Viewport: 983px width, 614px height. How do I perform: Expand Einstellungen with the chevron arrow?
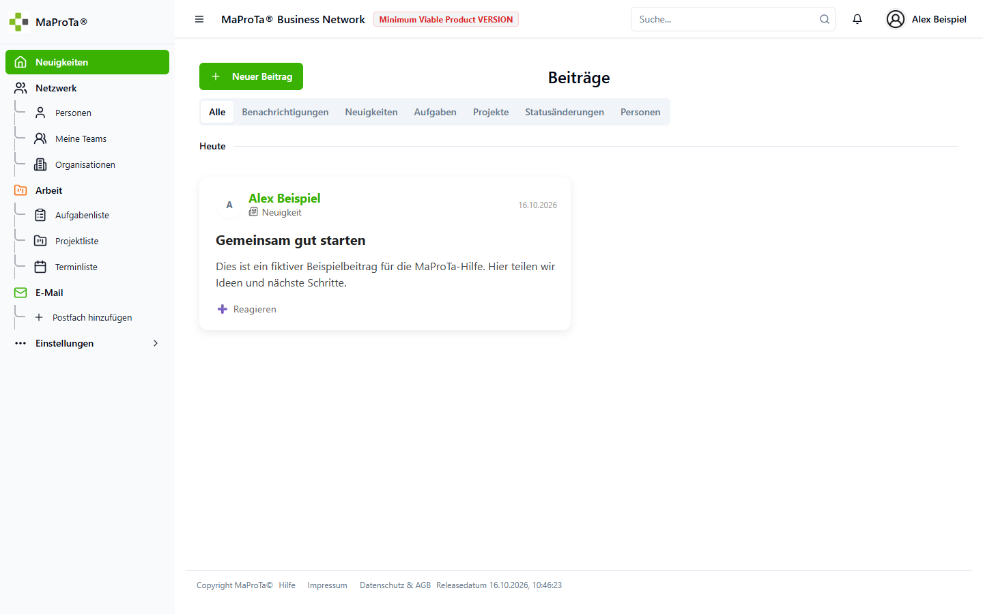(156, 343)
